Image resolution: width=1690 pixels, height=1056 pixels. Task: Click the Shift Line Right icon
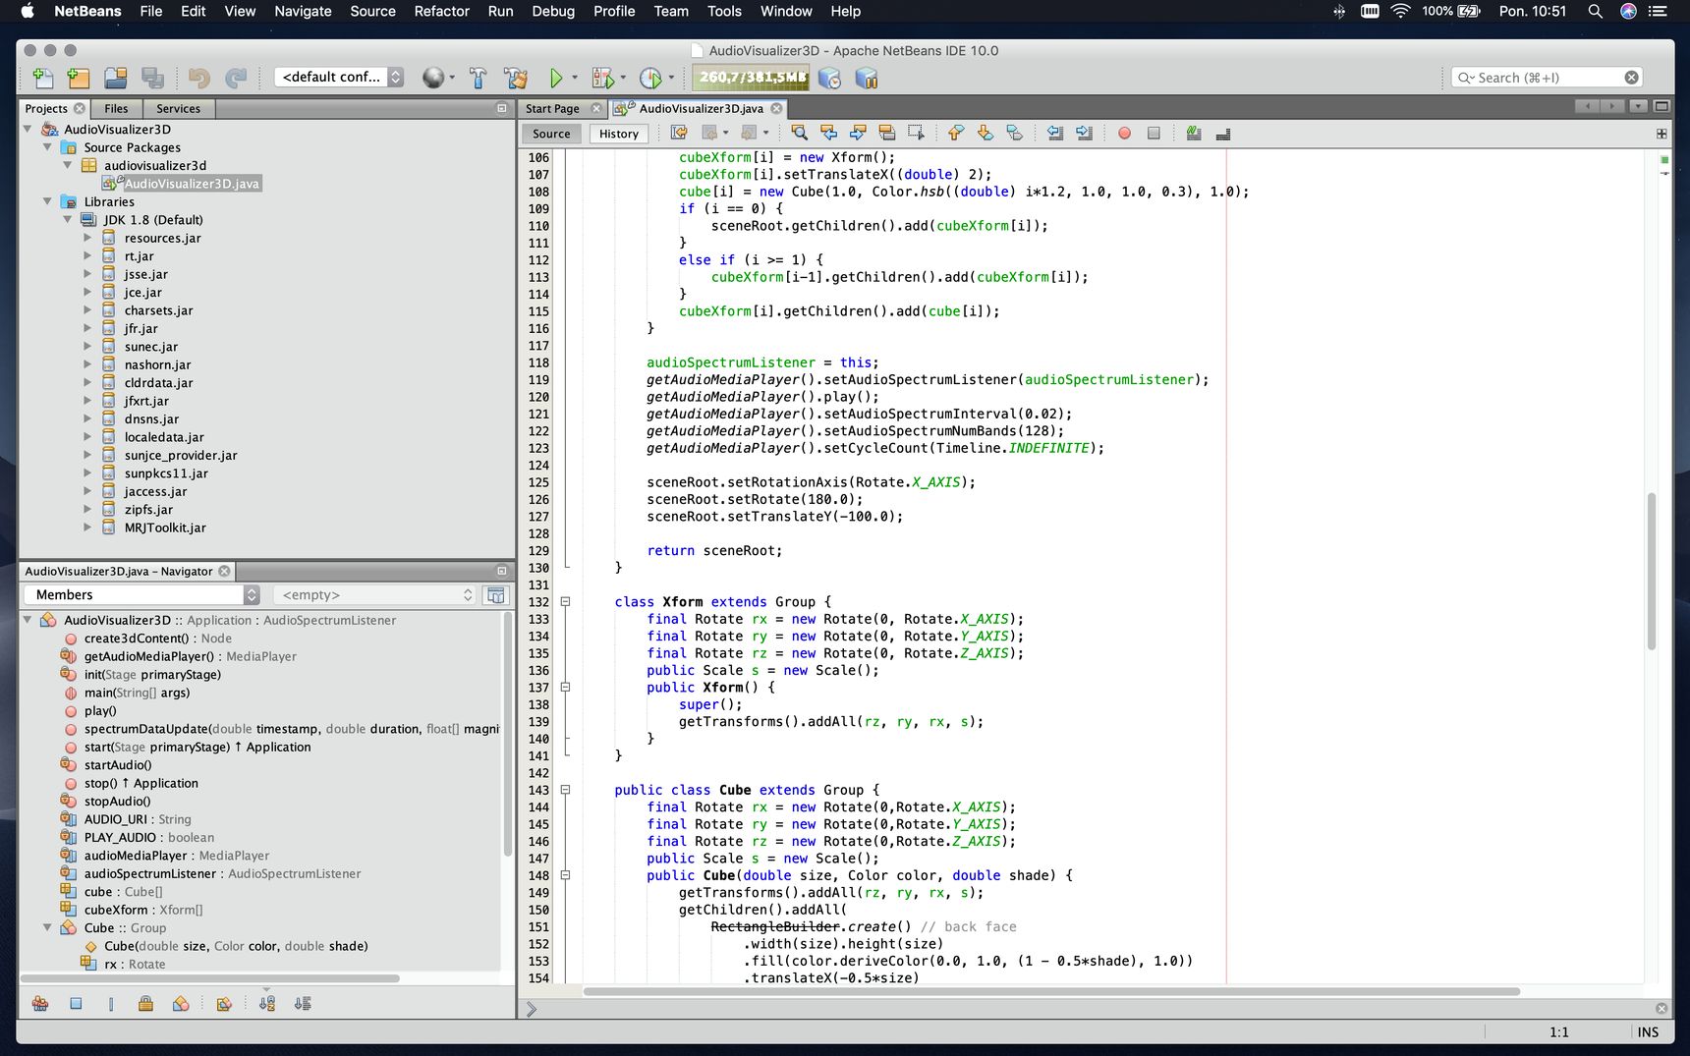pos(1085,133)
